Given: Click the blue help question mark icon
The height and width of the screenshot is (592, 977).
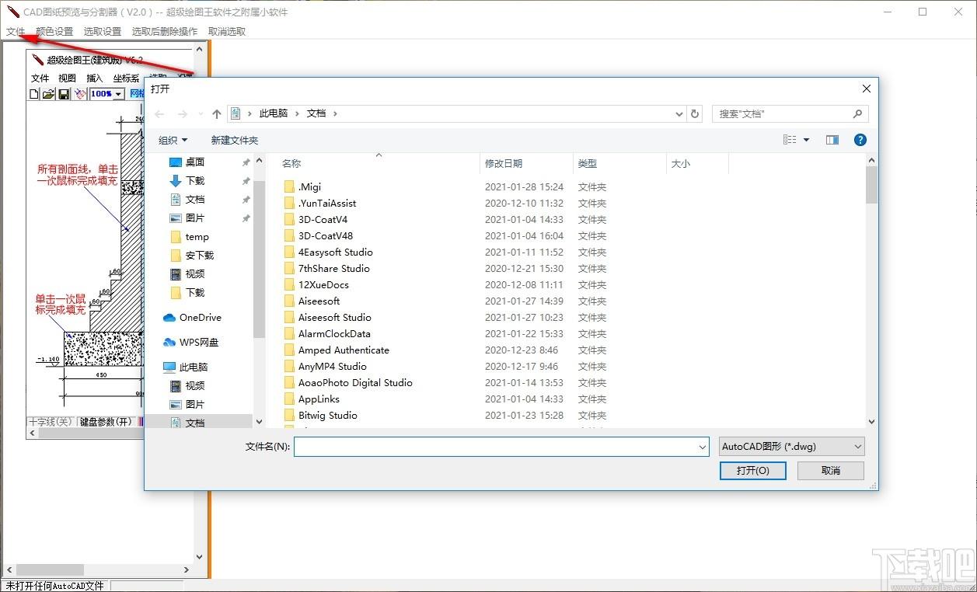Looking at the screenshot, I should pos(860,140).
